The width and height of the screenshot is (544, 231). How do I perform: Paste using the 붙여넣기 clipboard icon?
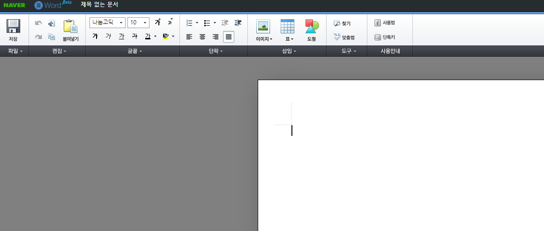tap(70, 26)
